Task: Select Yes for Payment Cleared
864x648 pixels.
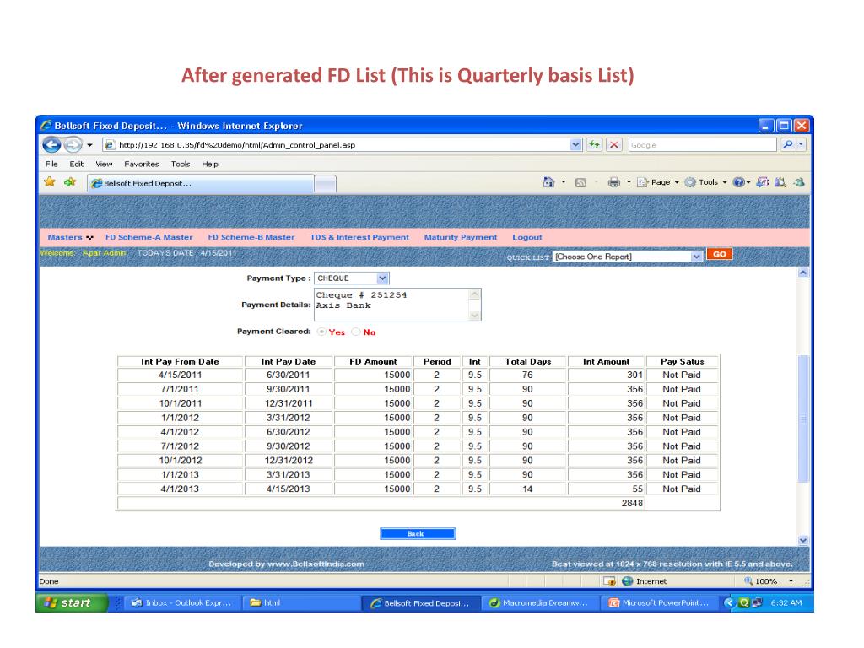Action: [x=321, y=332]
